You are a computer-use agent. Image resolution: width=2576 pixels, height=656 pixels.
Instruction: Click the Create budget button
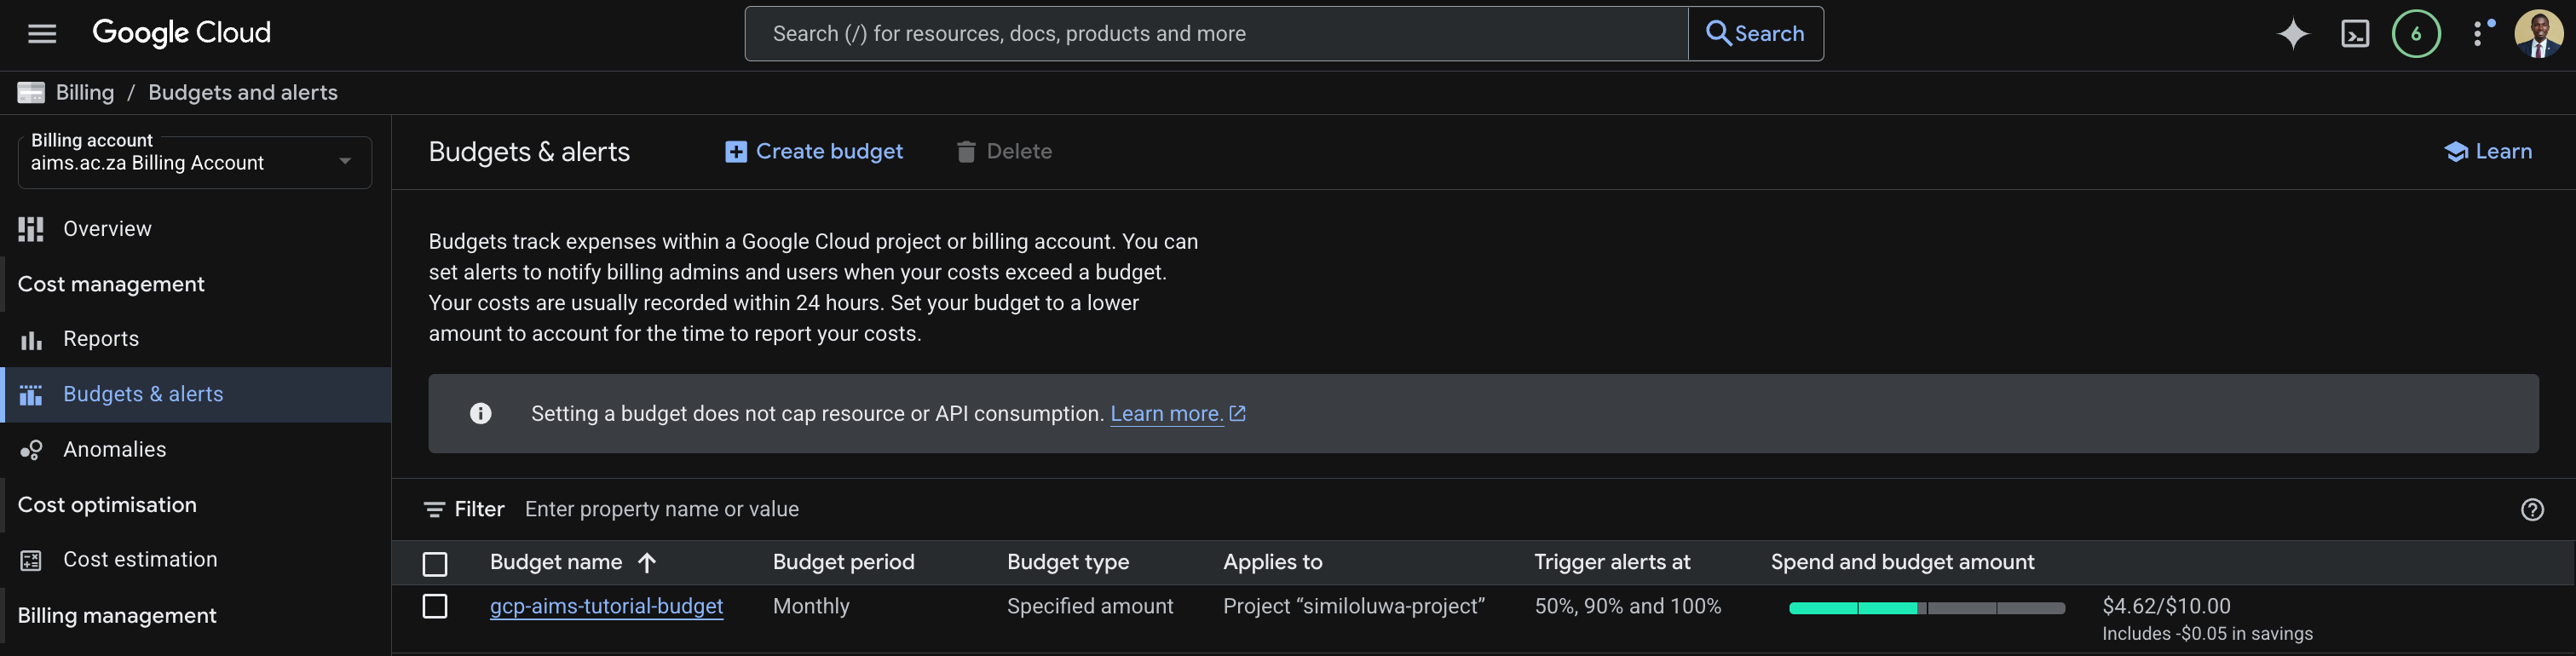click(x=814, y=152)
